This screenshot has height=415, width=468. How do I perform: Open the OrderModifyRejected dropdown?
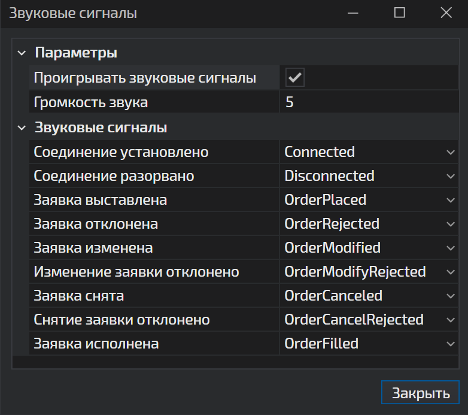click(451, 272)
